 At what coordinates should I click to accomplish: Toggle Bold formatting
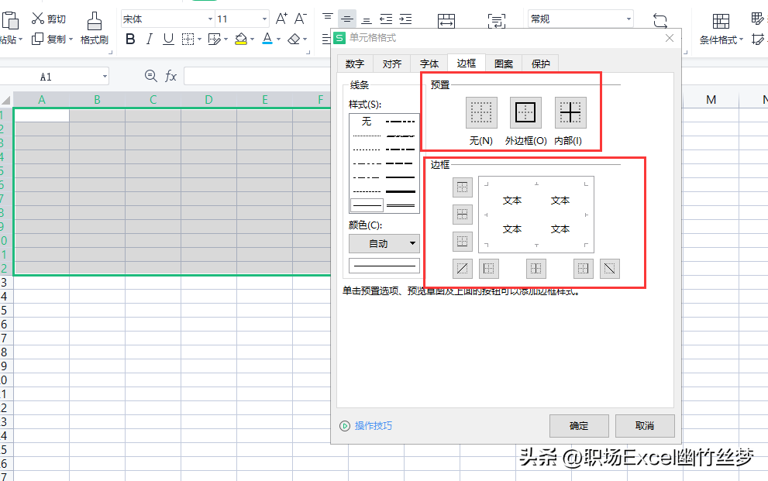(x=130, y=40)
